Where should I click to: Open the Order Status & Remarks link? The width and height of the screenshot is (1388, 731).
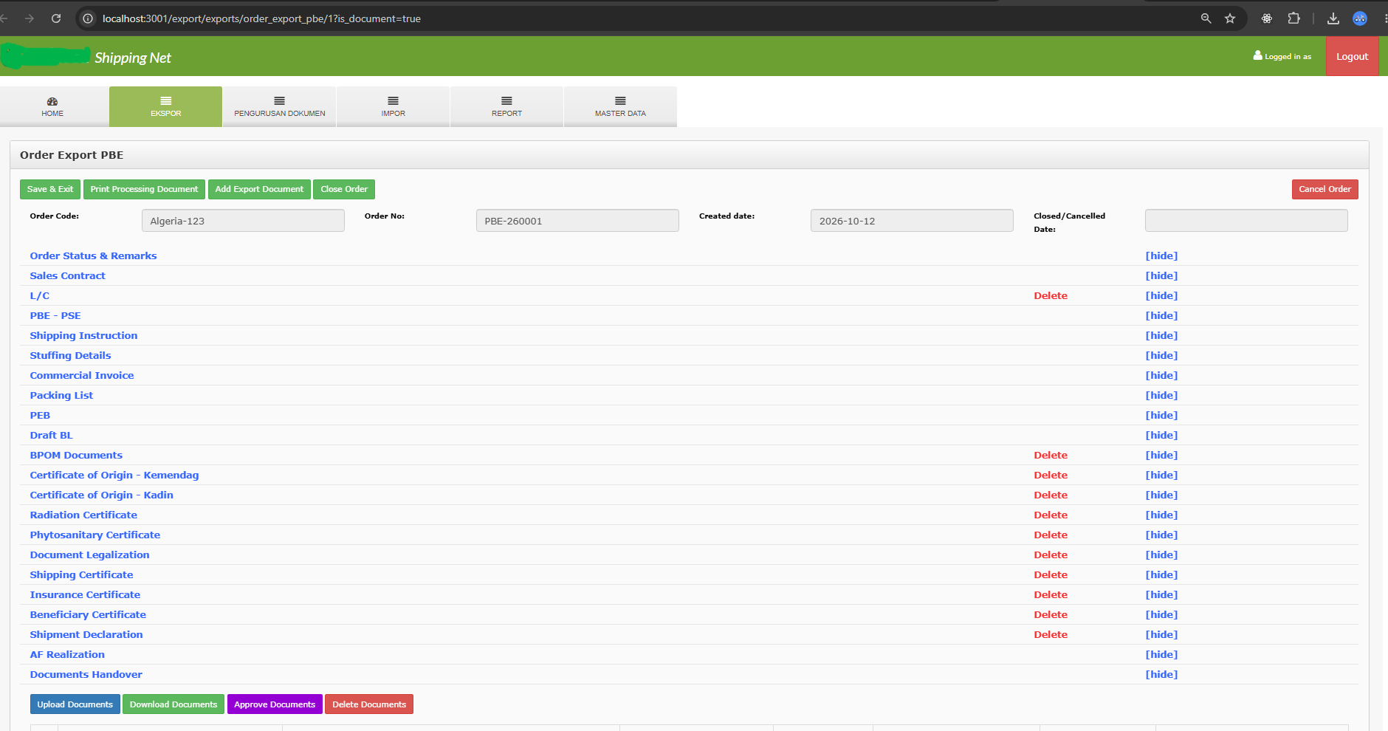point(93,255)
